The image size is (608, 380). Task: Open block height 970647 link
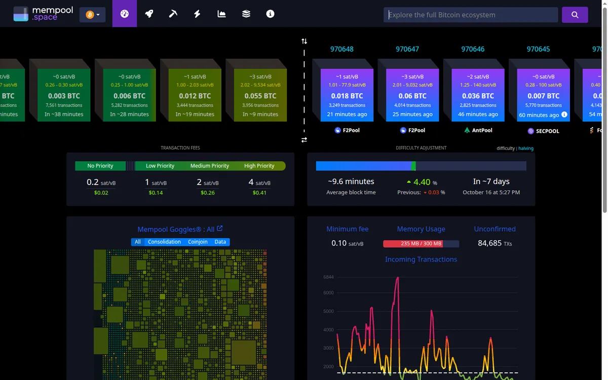pyautogui.click(x=407, y=49)
